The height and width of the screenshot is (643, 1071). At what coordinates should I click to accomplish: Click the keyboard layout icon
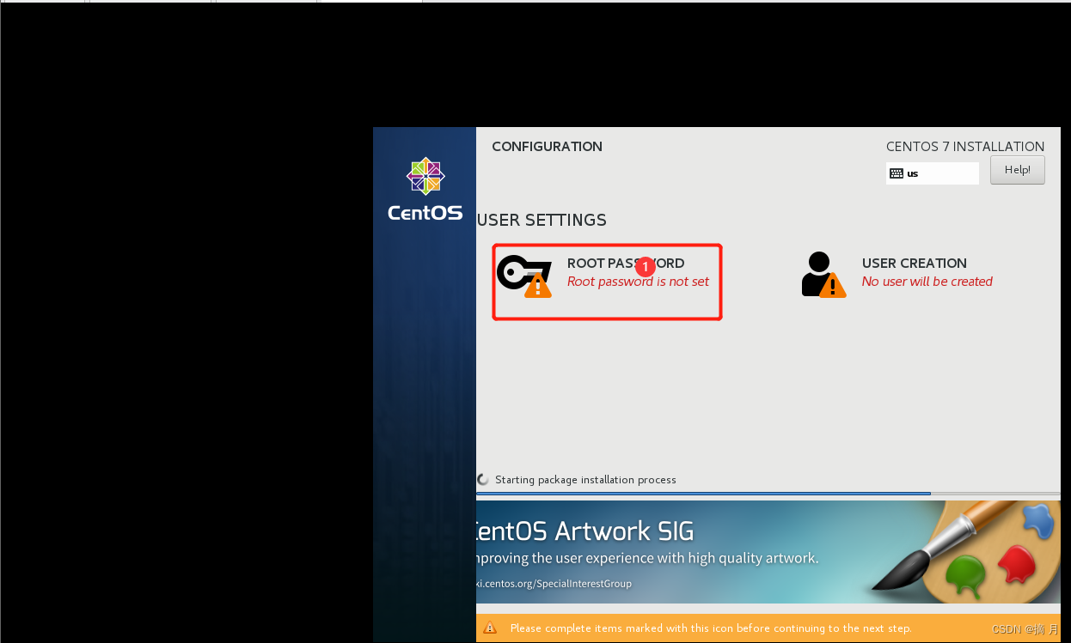point(897,173)
